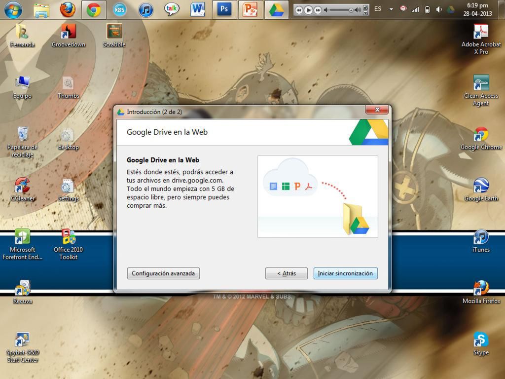Open iTunes from the taskbar
Screen dimensions: 505x379
(x=145, y=10)
